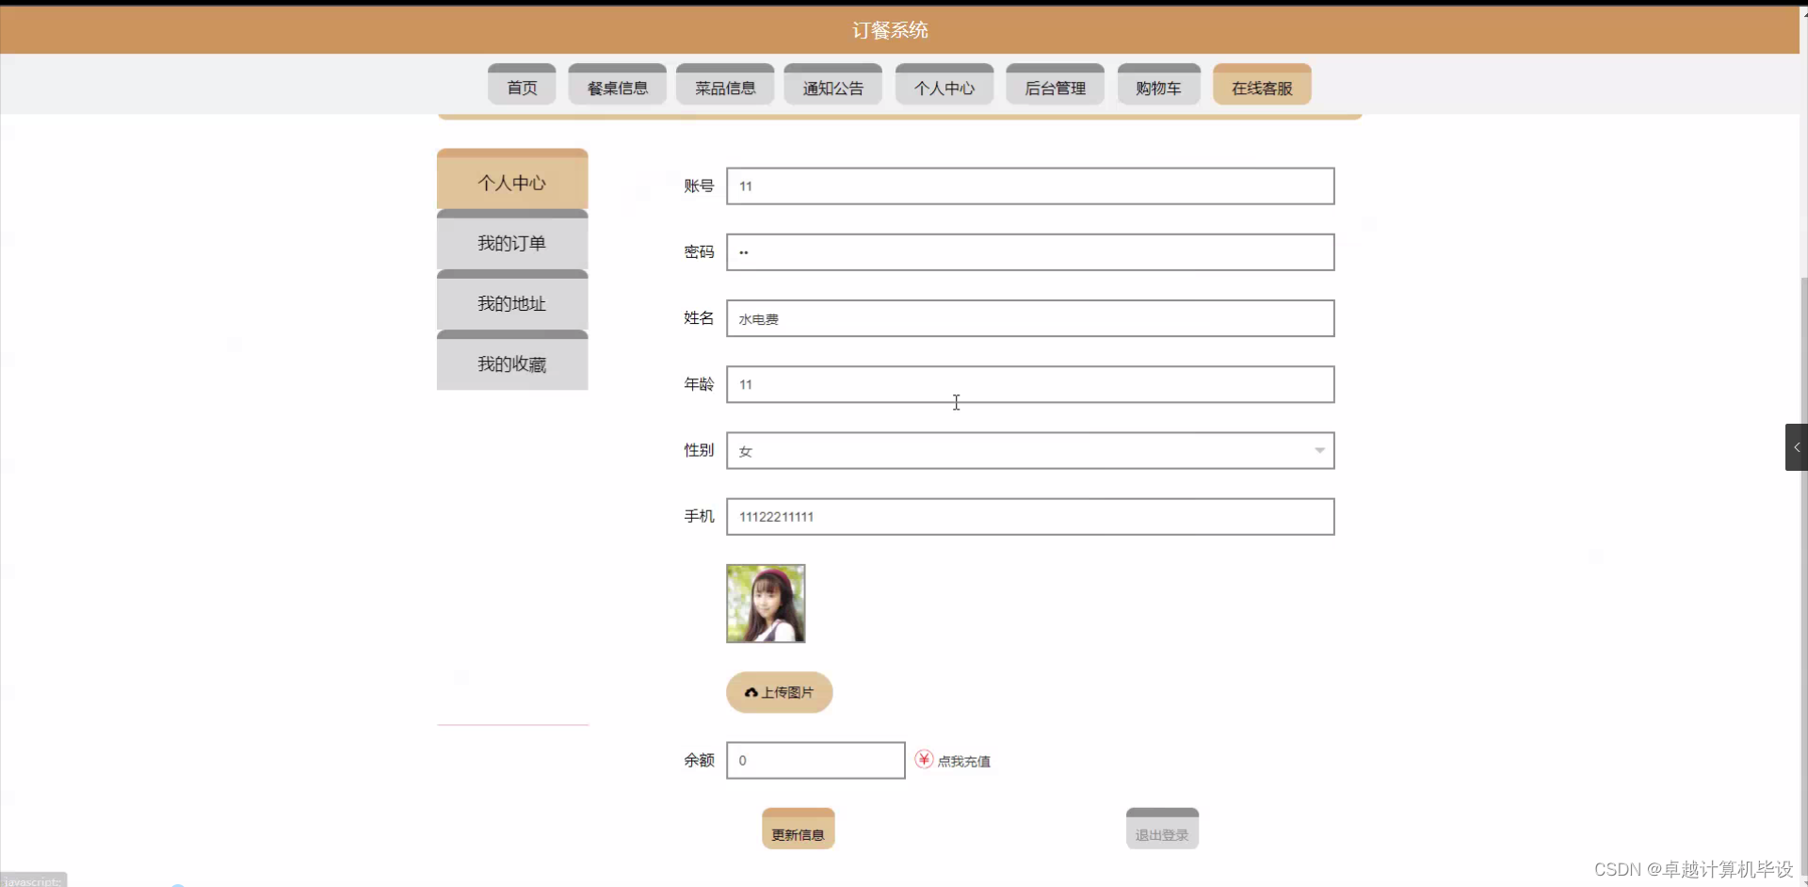1808x887 pixels.
Task: Click the profile avatar photo
Action: (765, 603)
